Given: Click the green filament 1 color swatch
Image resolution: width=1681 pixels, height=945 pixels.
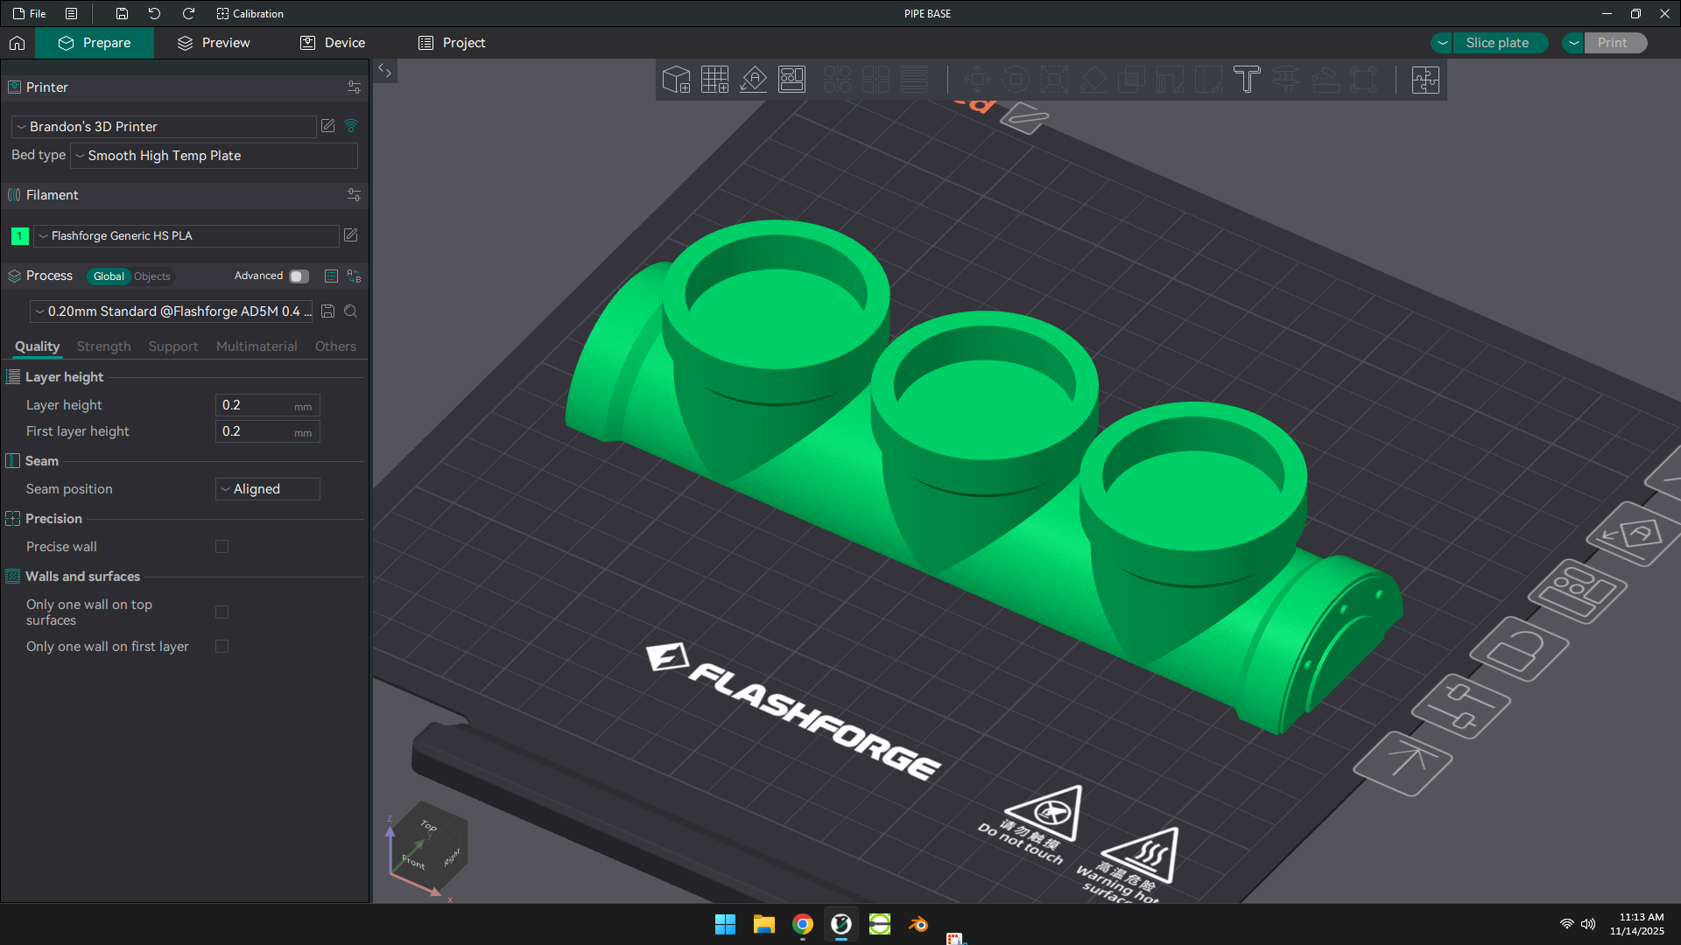Looking at the screenshot, I should [x=19, y=236].
